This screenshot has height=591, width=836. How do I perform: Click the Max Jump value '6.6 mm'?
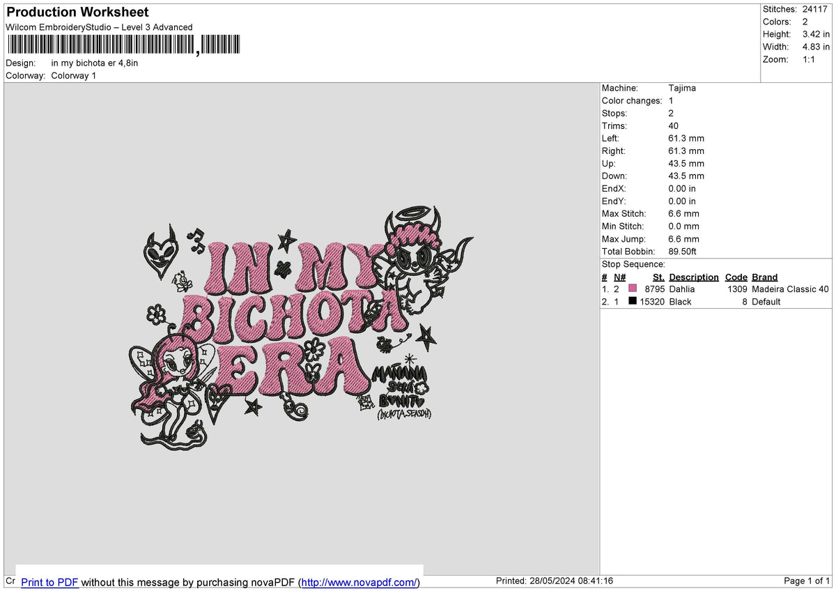click(x=683, y=238)
